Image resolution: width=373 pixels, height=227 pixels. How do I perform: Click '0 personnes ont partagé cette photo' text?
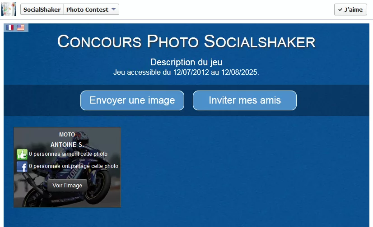coord(74,166)
